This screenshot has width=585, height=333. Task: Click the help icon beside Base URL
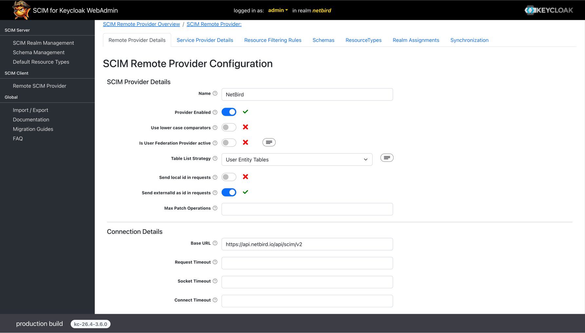[215, 243]
